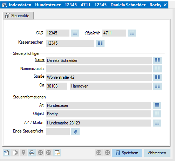Viewport: 175px width, 161px height.
Task: Open the Name field value list
Action: tap(157, 60)
